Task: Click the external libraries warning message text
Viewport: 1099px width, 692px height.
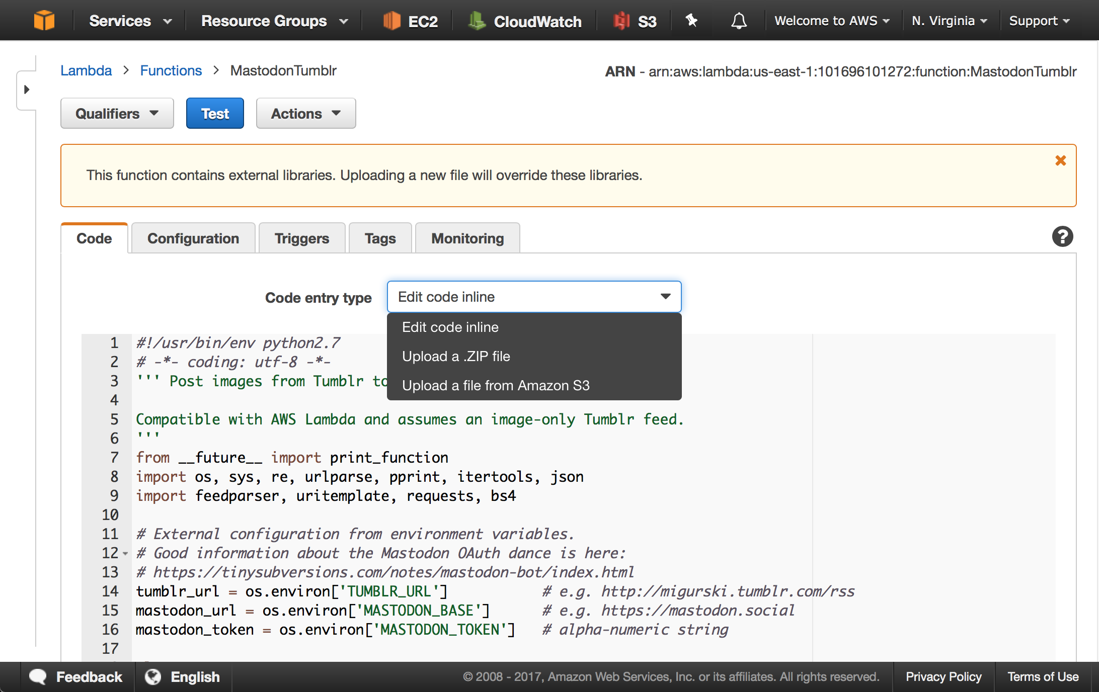Action: click(x=364, y=176)
